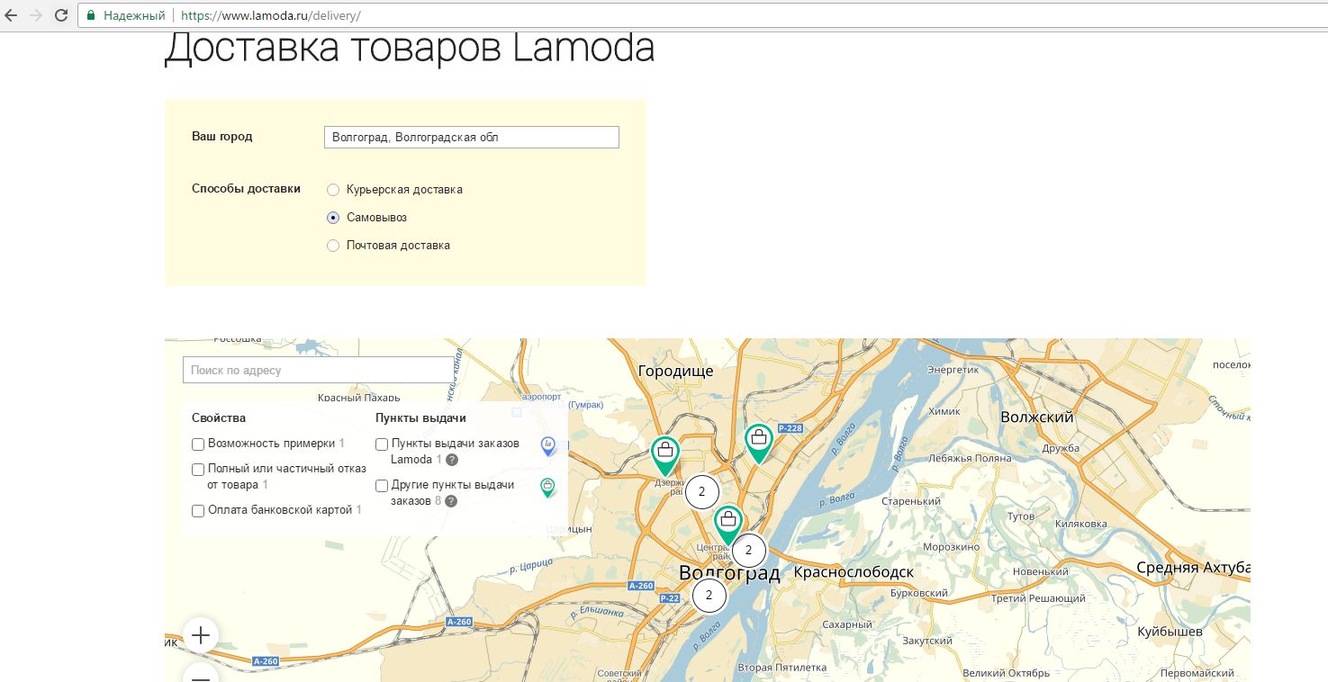Click the Доставка товаров Lamoda heading
Screen dimensions: 1328x682
pos(410,49)
